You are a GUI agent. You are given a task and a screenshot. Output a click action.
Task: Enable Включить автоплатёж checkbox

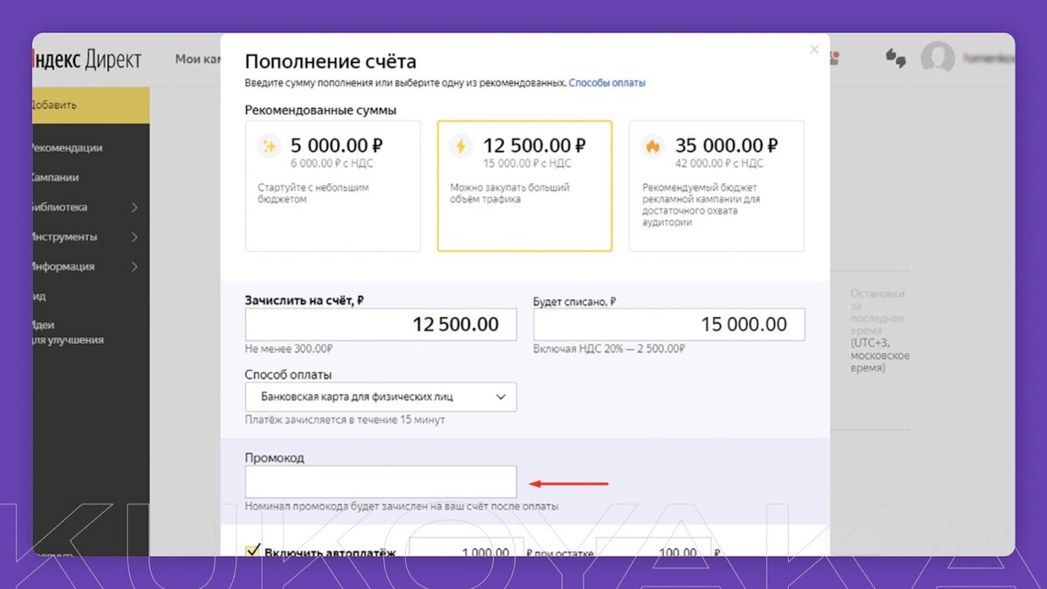[251, 551]
